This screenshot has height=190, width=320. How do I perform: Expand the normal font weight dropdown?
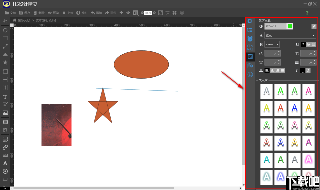pyautogui.click(x=272, y=44)
